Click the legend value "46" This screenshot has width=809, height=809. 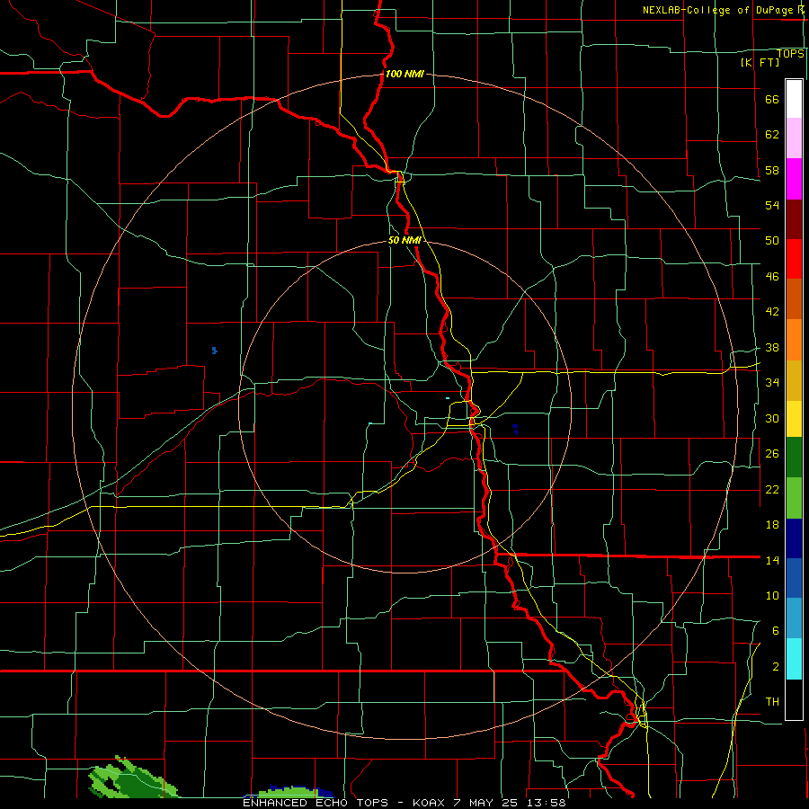point(772,277)
